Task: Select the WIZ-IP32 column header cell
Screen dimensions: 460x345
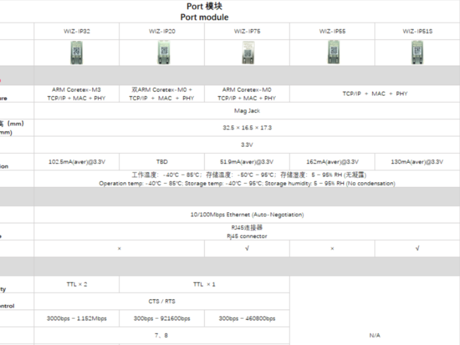Action: point(77,31)
